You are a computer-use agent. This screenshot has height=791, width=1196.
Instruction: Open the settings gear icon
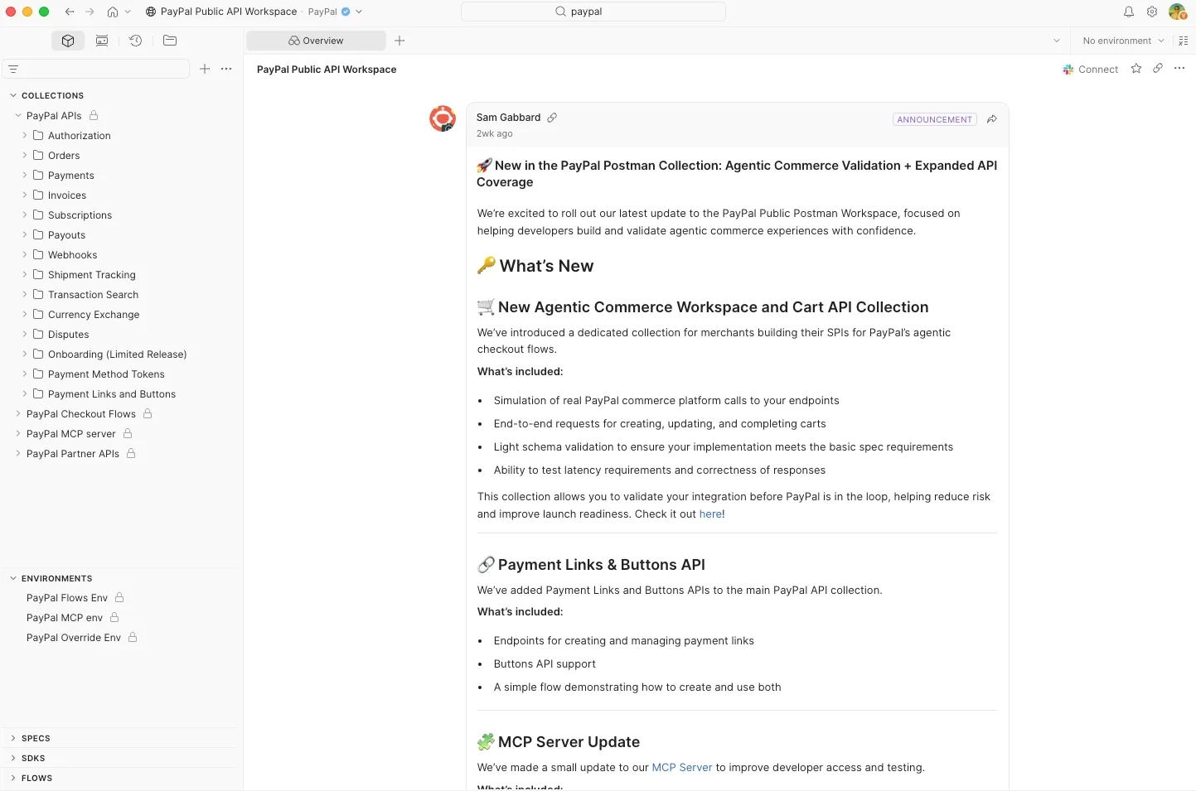(x=1152, y=12)
